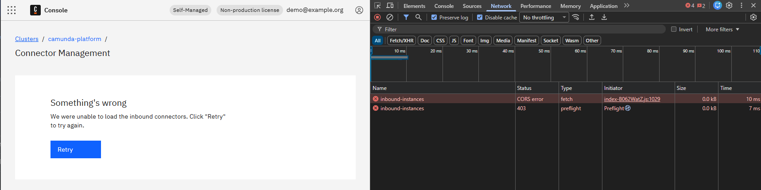Clear the network log
761x190 pixels.
pyautogui.click(x=390, y=17)
